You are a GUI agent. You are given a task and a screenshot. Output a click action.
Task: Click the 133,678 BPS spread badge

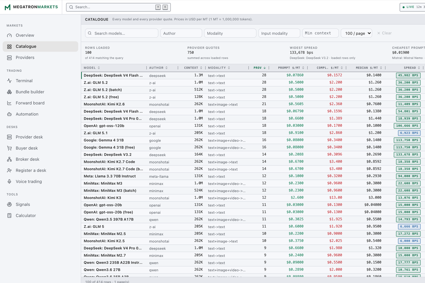(x=407, y=155)
